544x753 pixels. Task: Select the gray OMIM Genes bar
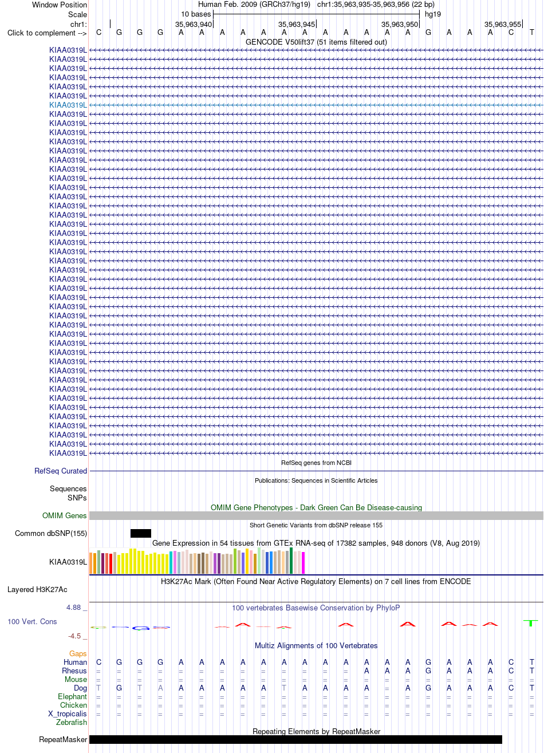pyautogui.click(x=316, y=515)
